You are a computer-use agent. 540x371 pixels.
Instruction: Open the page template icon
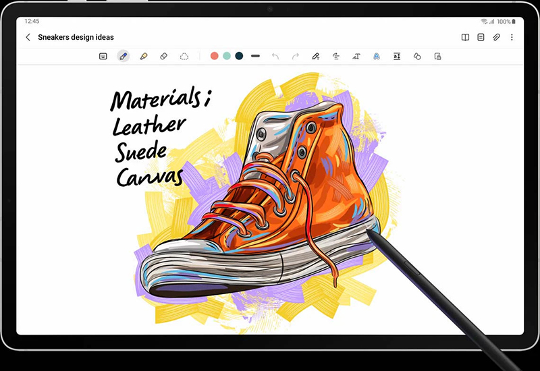pyautogui.click(x=481, y=37)
